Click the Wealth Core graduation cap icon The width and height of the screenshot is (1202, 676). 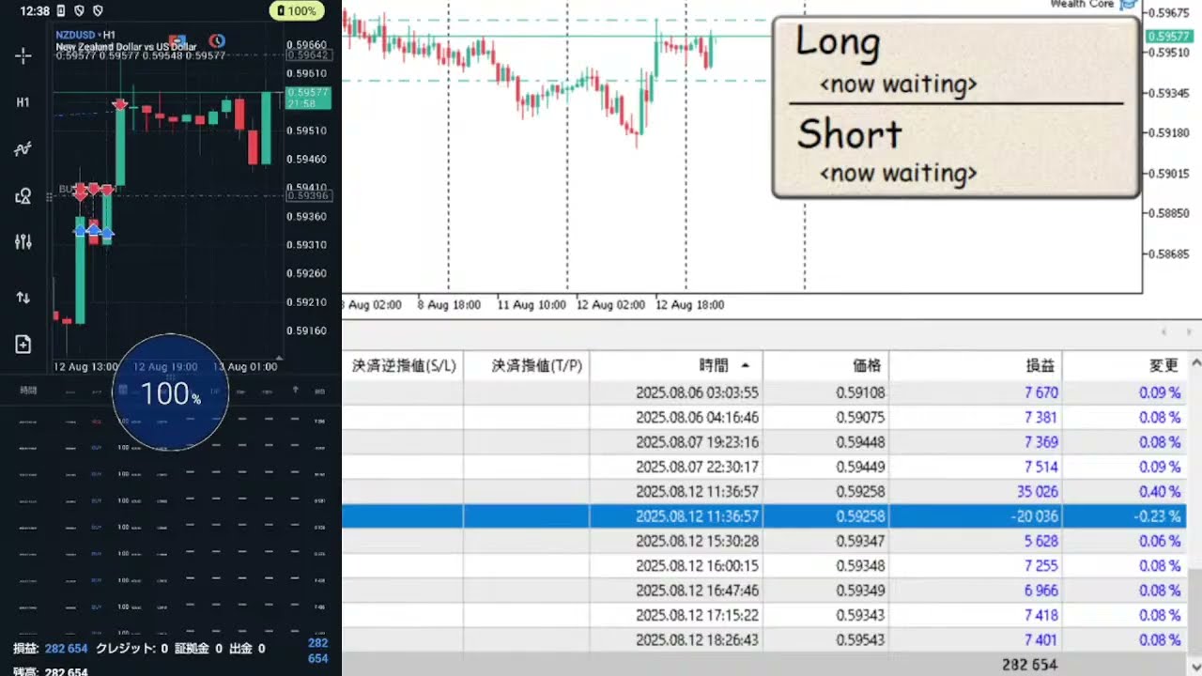(1128, 5)
